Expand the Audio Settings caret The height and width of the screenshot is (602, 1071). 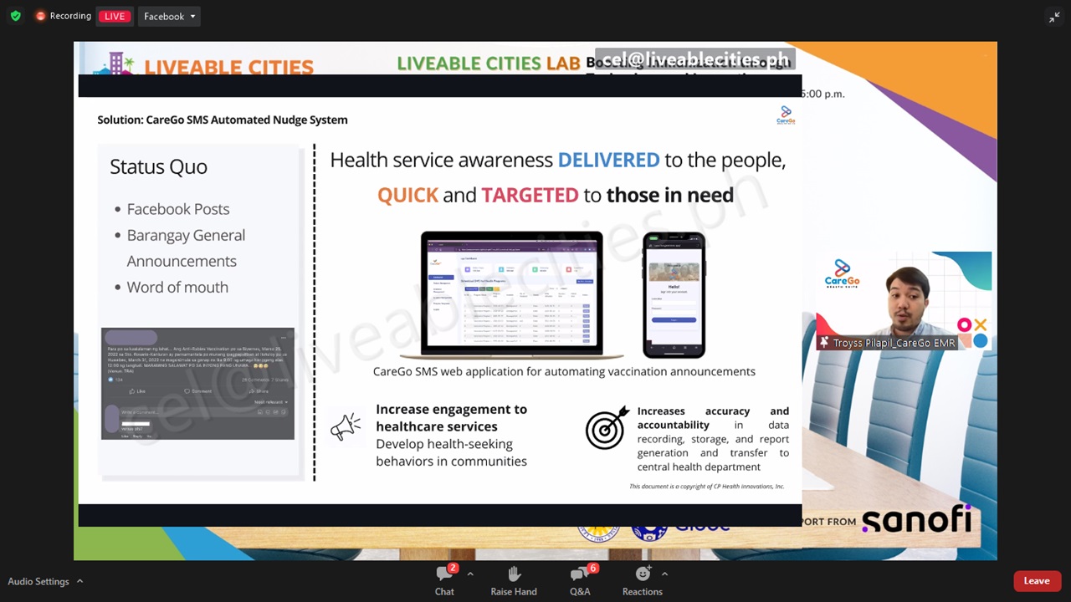click(x=79, y=581)
